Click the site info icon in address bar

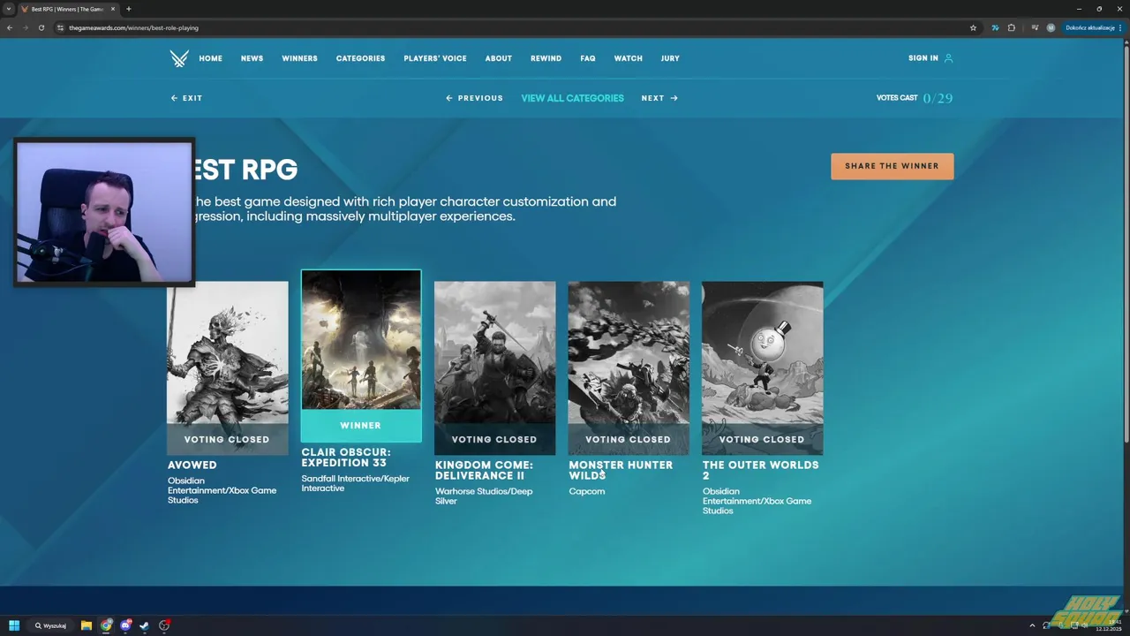pyautogui.click(x=61, y=27)
